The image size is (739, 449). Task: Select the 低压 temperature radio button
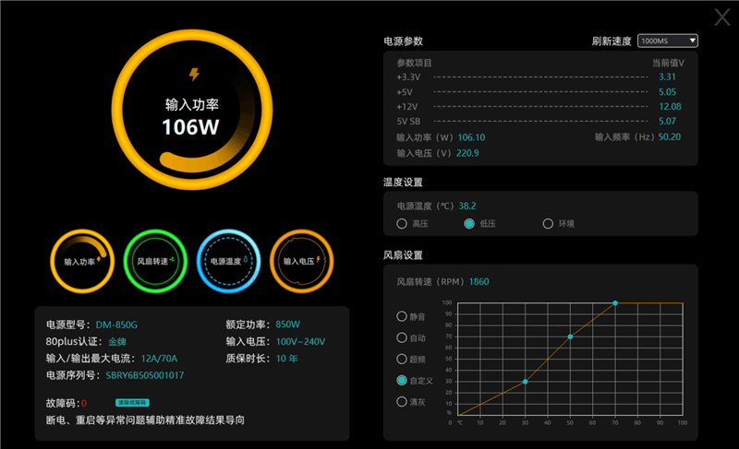pos(469,224)
